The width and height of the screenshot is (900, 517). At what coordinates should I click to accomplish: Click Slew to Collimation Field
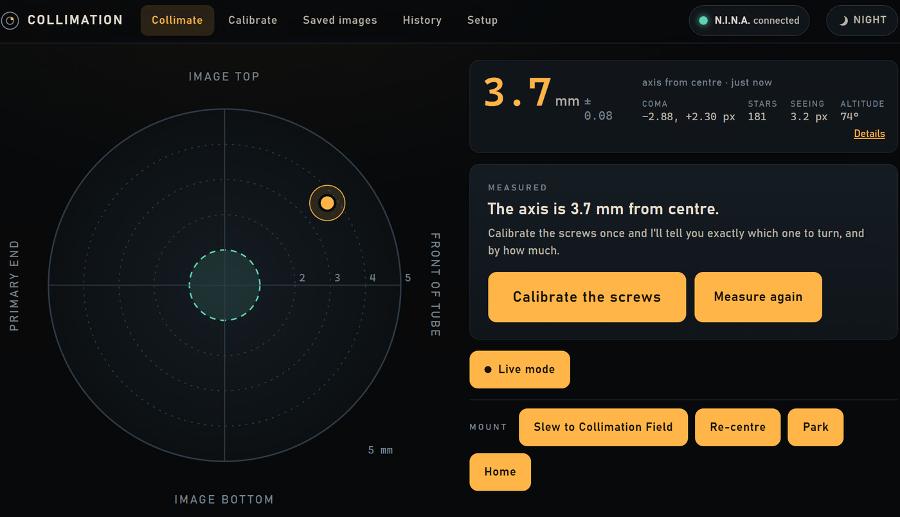(603, 427)
